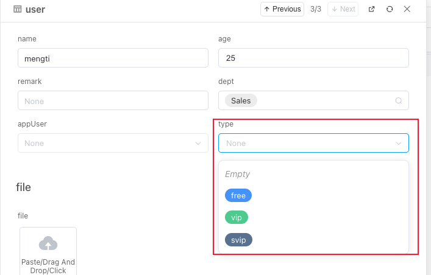The image size is (431, 275).
Task: Focus the name field containing mengti
Action: (113, 58)
